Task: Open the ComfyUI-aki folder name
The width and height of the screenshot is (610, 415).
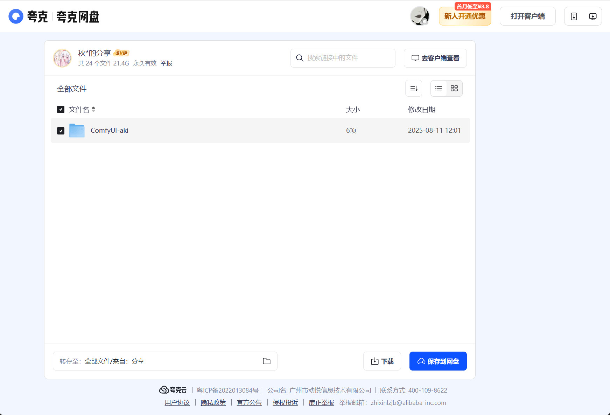Action: point(110,131)
